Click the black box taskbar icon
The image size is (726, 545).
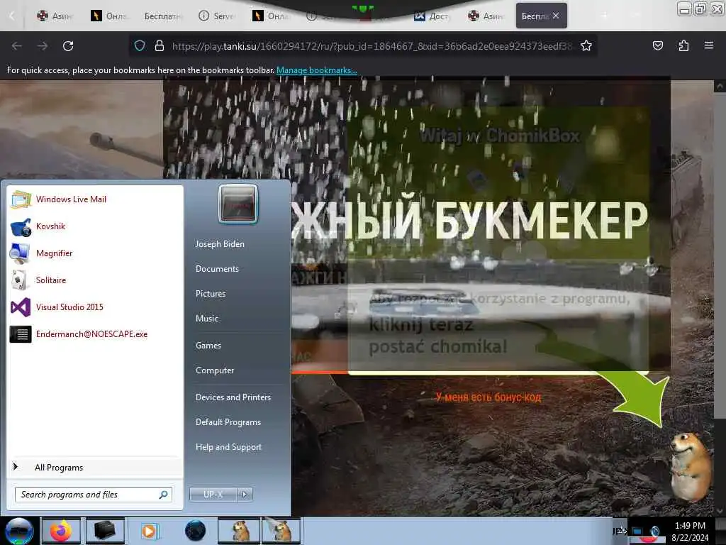pos(105,531)
